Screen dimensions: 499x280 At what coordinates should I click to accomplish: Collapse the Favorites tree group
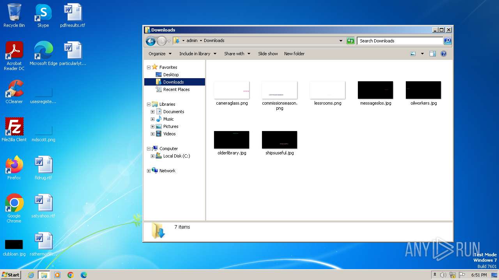click(149, 67)
